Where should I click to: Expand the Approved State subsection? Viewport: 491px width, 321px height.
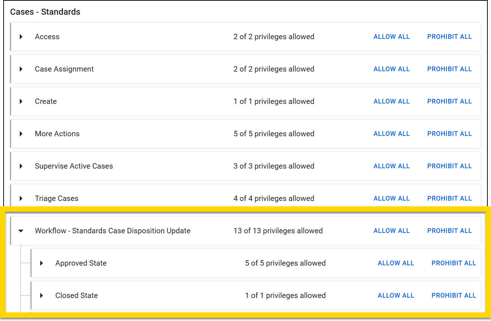pyautogui.click(x=41, y=263)
